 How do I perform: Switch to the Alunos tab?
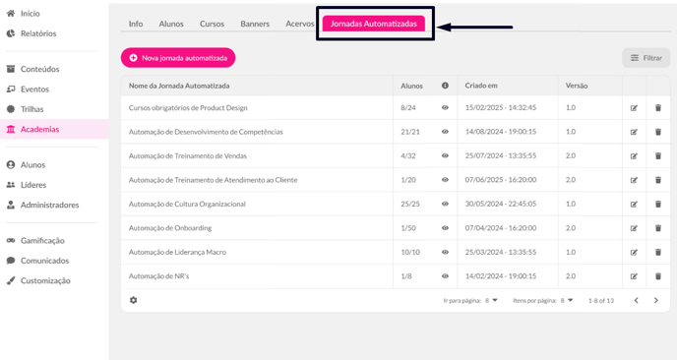pyautogui.click(x=171, y=24)
